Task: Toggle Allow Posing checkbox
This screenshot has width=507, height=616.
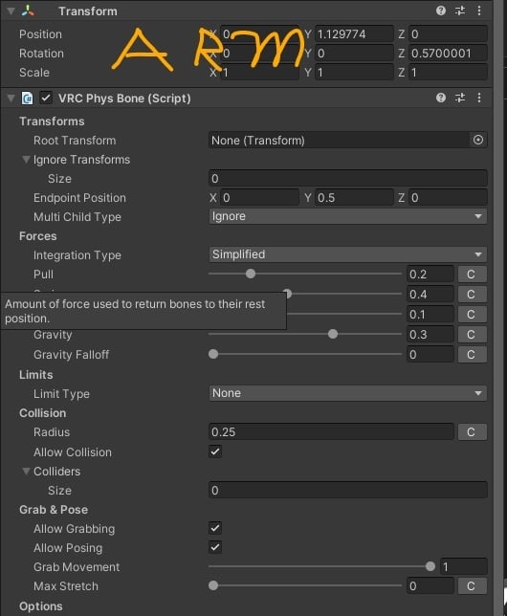Action: 215,547
